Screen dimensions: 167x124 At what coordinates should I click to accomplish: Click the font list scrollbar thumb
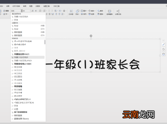(x=45, y=42)
